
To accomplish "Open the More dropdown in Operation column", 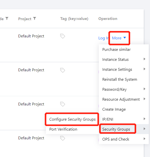I will 119,38.
